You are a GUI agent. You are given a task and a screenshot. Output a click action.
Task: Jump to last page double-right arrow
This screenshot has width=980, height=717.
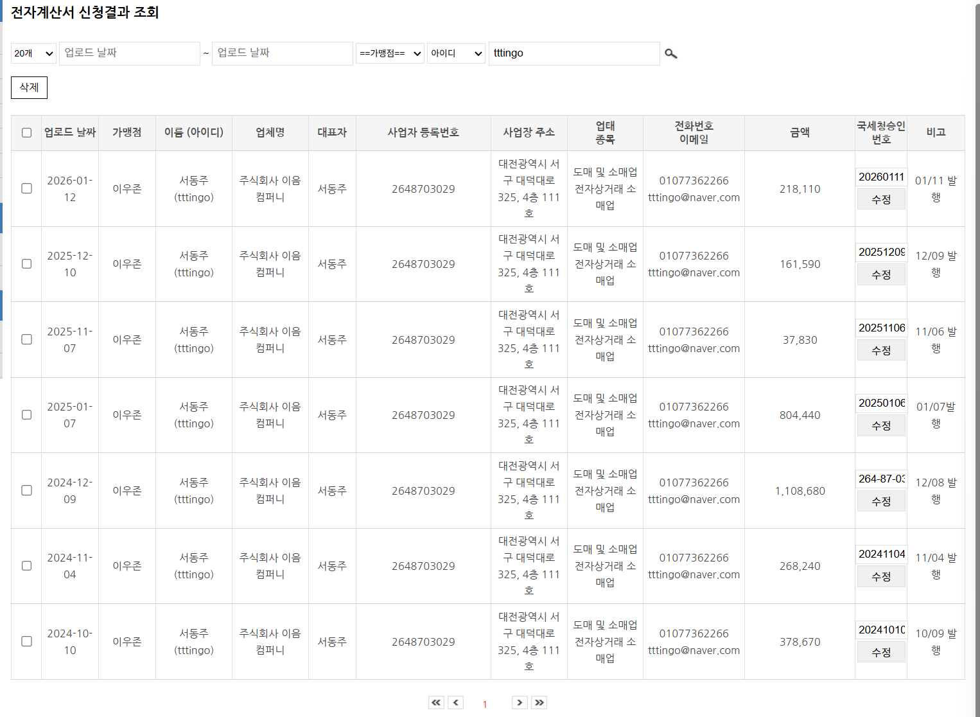coord(539,702)
